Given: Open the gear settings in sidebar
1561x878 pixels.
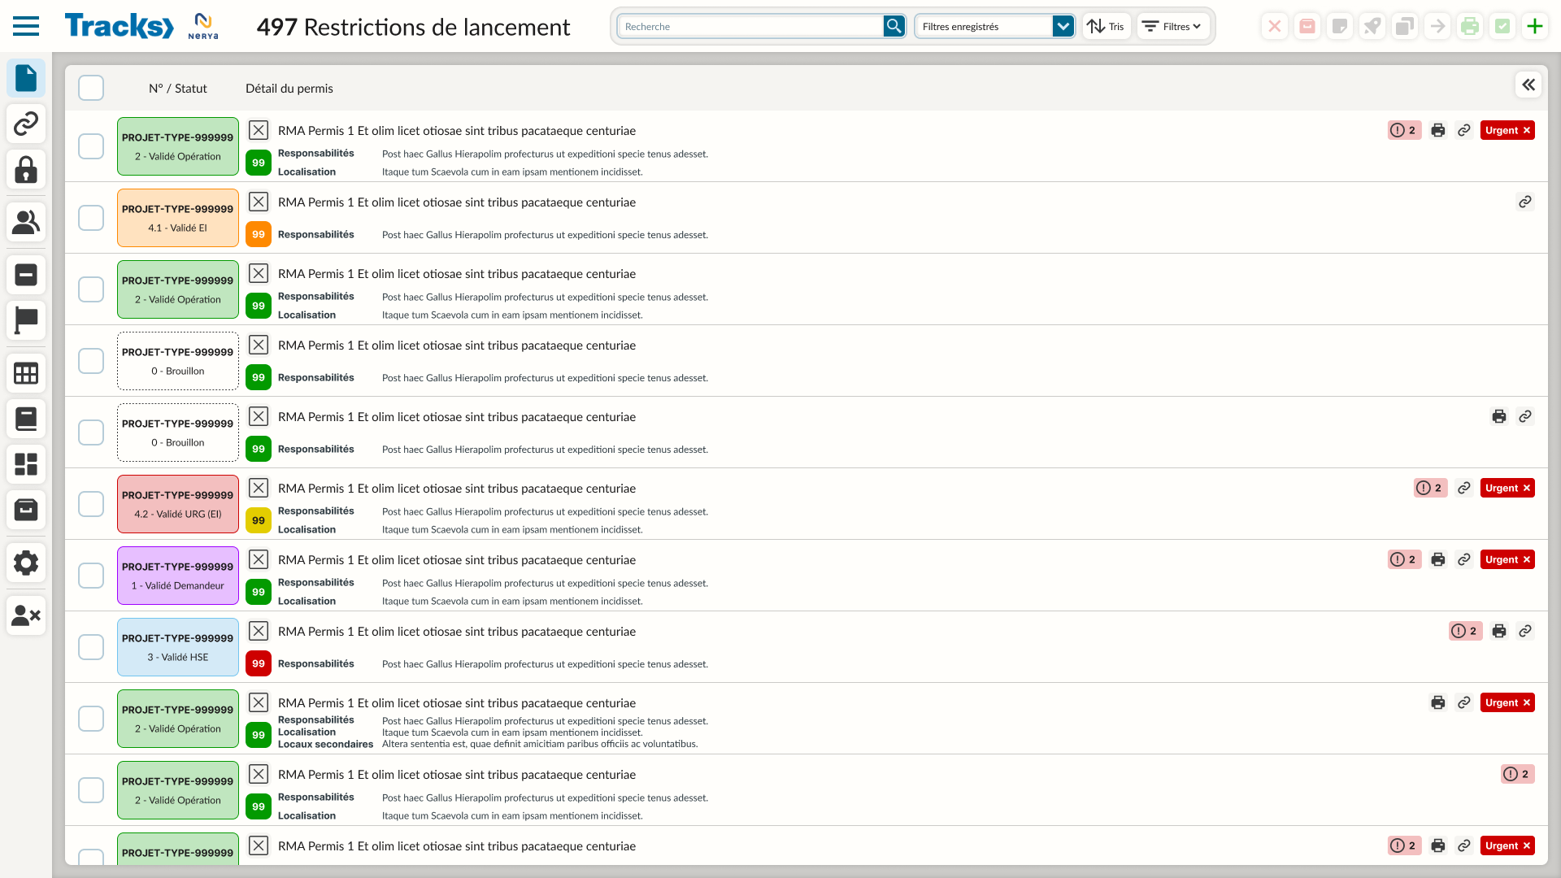Looking at the screenshot, I should pos(26,563).
